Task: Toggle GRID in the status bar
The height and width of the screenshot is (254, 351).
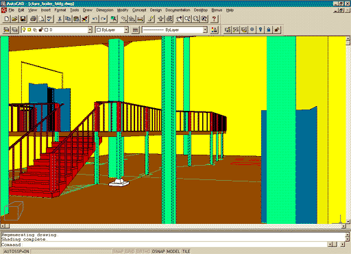Action: click(x=130, y=251)
